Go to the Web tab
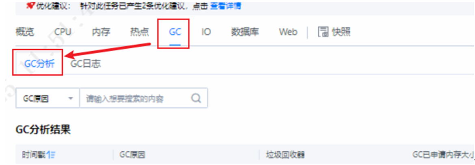 click(x=288, y=32)
